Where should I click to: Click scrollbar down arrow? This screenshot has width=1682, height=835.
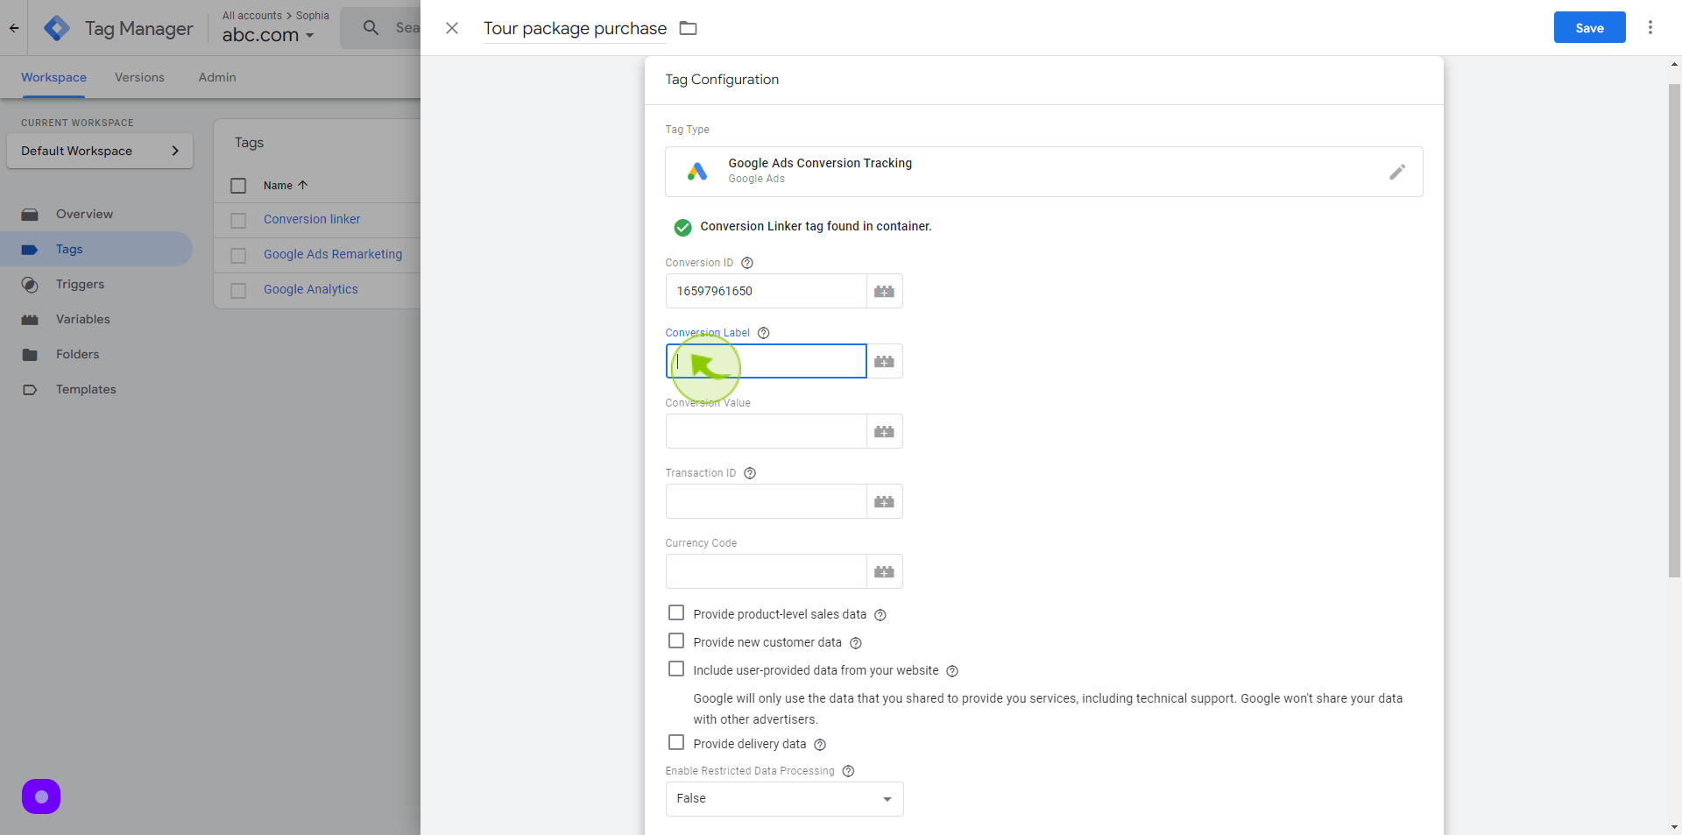click(1674, 827)
